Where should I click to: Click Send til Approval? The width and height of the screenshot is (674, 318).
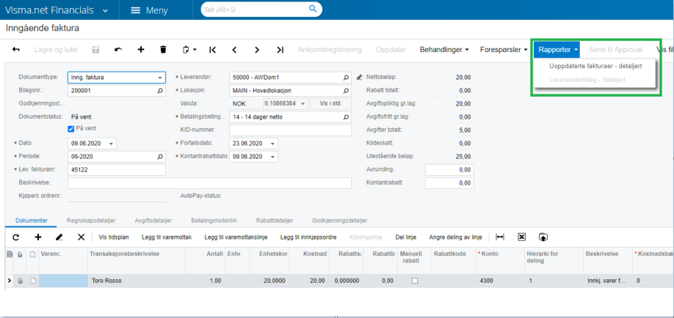click(x=615, y=50)
